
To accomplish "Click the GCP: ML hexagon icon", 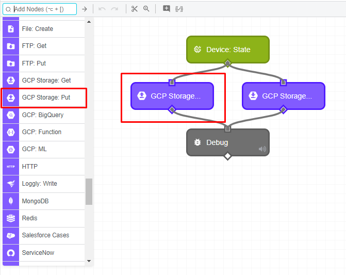I will click(x=11, y=149).
